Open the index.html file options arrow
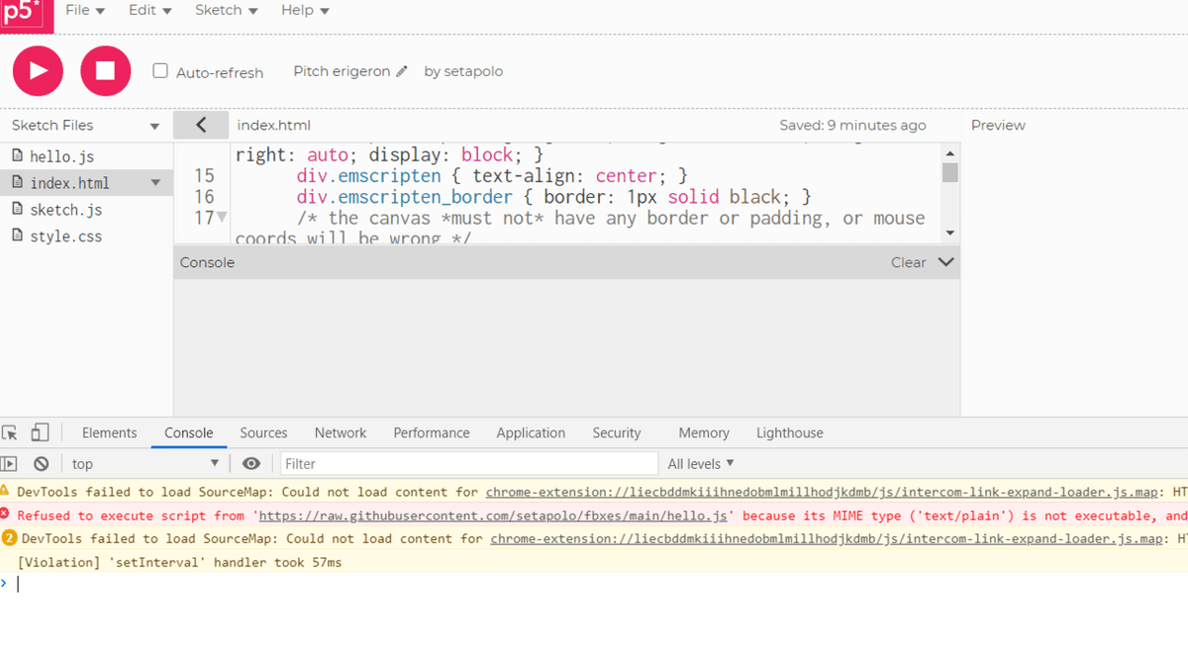The height and width of the screenshot is (661, 1188). (155, 183)
